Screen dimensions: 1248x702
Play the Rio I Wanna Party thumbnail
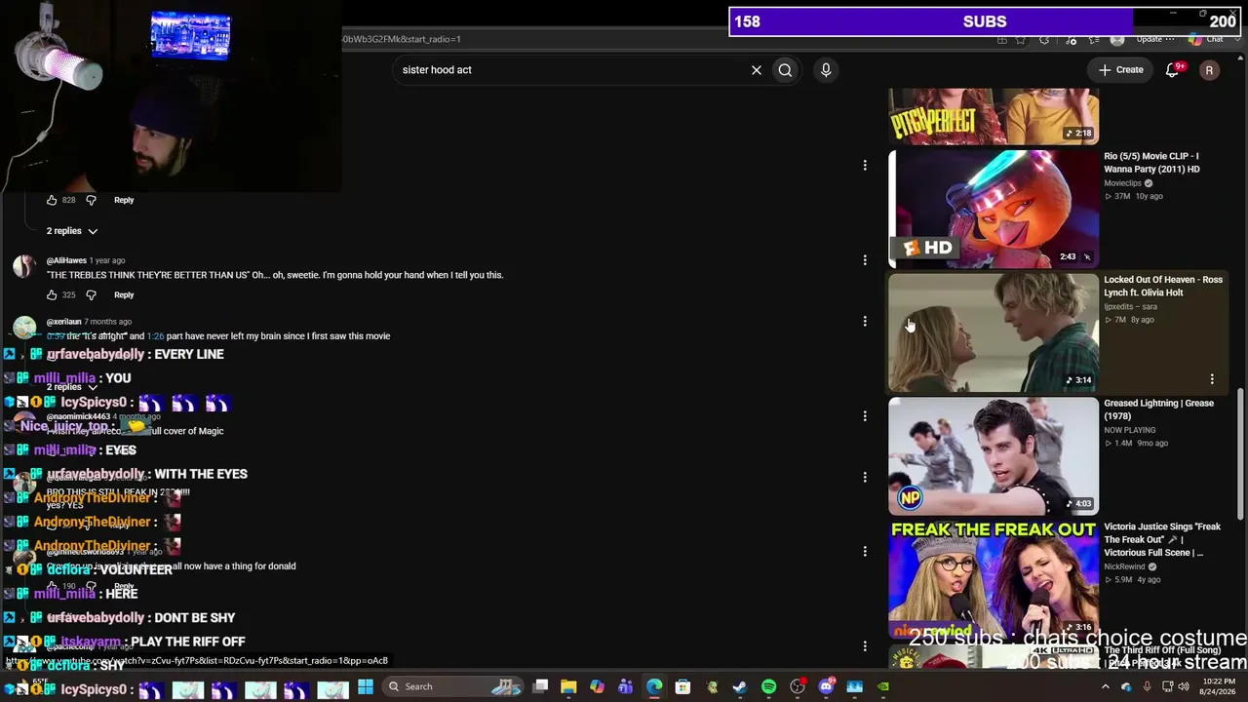(x=994, y=209)
